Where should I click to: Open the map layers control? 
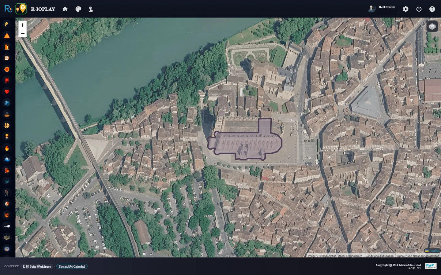(x=432, y=27)
